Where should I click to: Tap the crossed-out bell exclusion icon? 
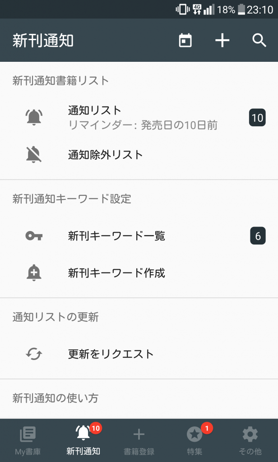pyautogui.click(x=34, y=155)
